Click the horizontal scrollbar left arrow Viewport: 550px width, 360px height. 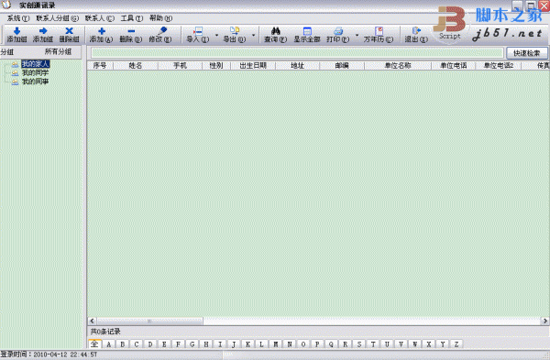(x=92, y=321)
